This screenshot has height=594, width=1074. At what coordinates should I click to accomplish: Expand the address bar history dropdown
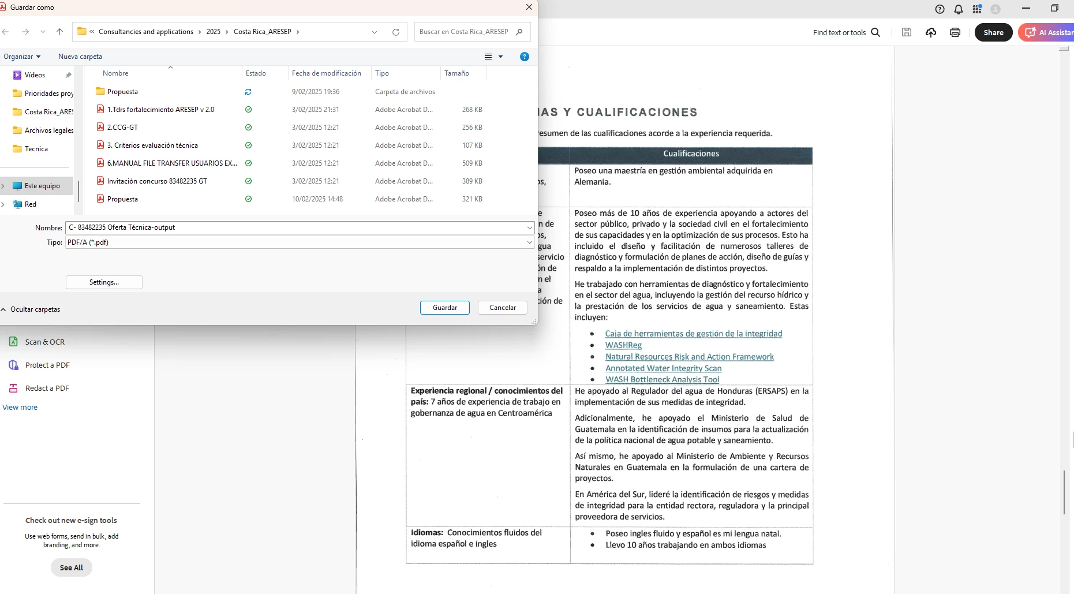375,32
